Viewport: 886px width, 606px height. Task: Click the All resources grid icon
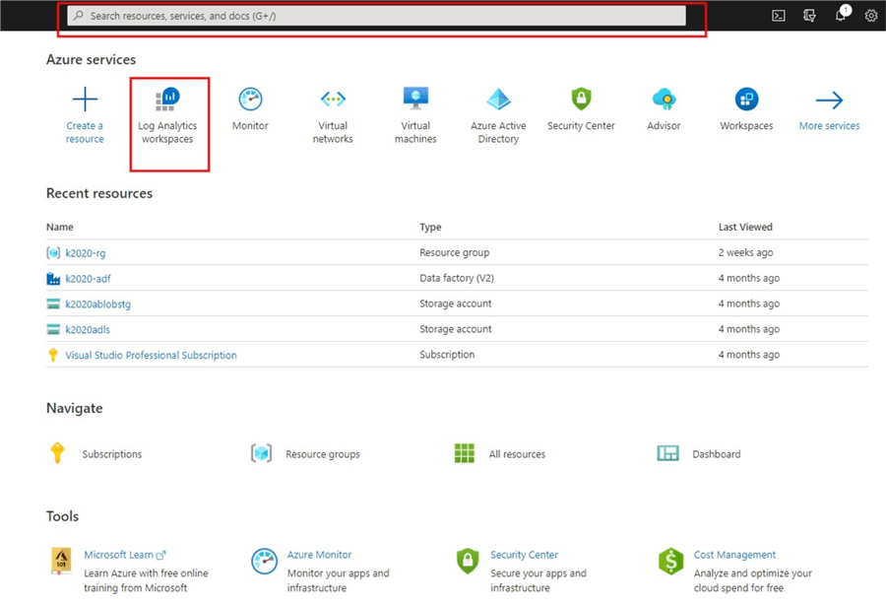pos(465,453)
